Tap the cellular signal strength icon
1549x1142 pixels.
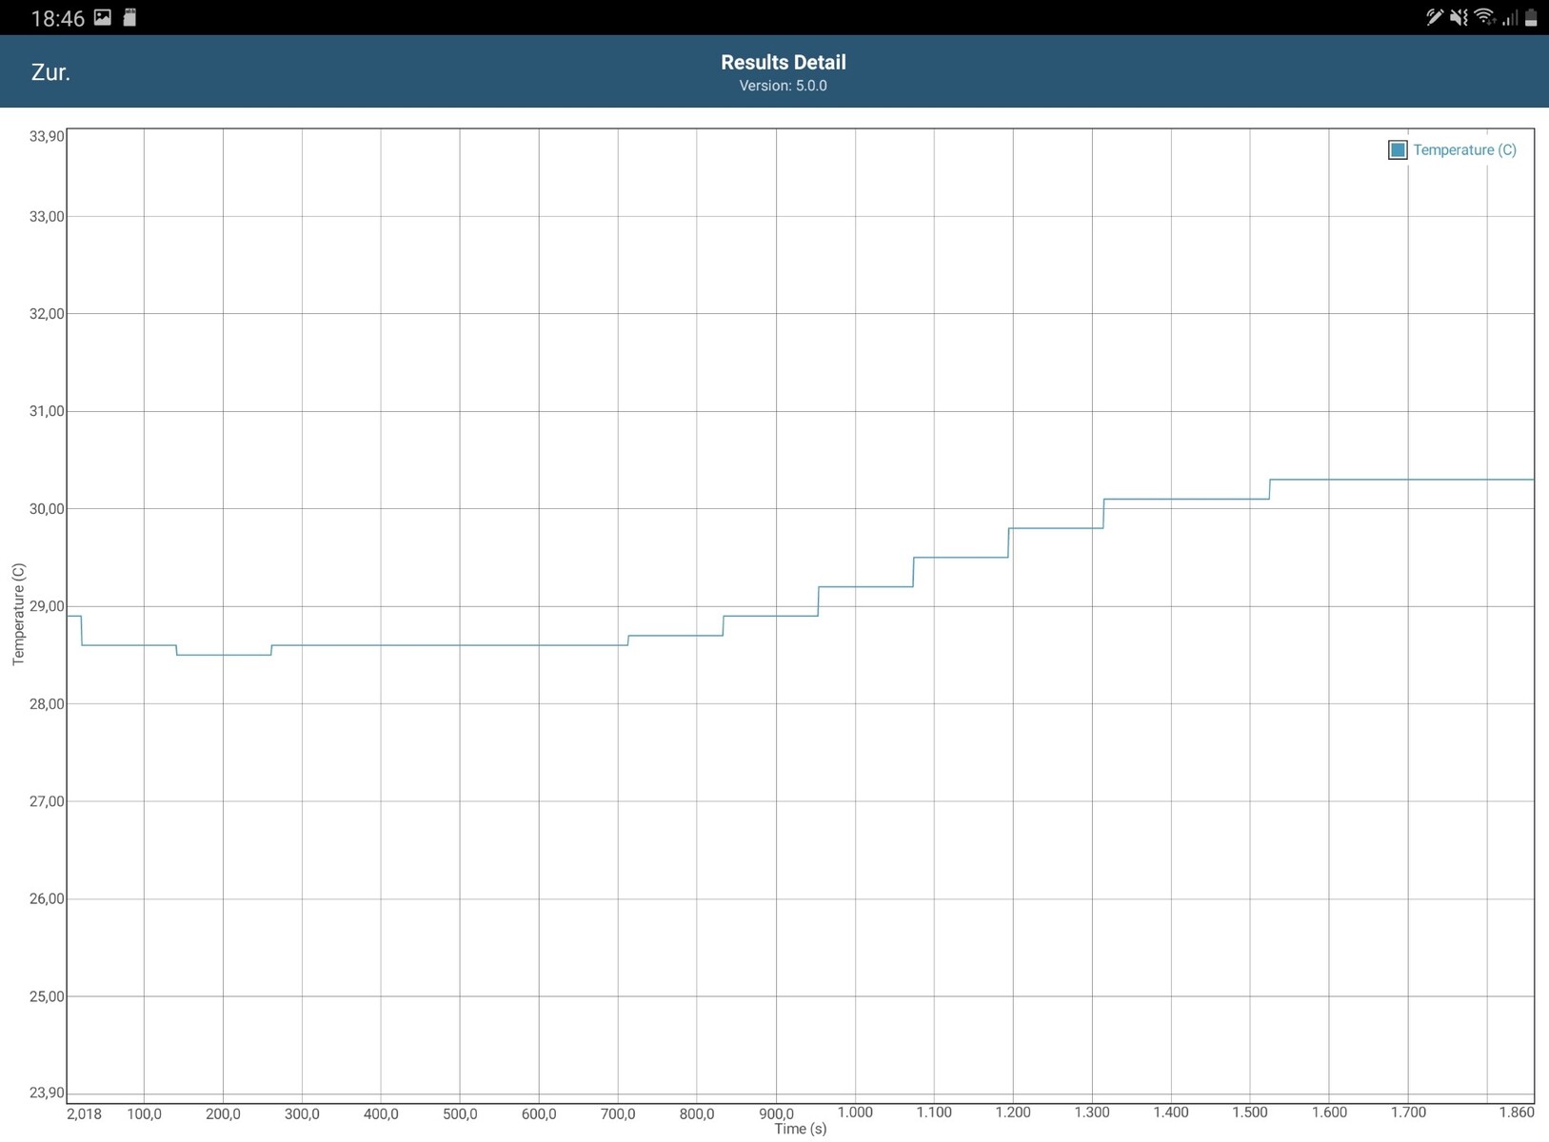pos(1509,17)
